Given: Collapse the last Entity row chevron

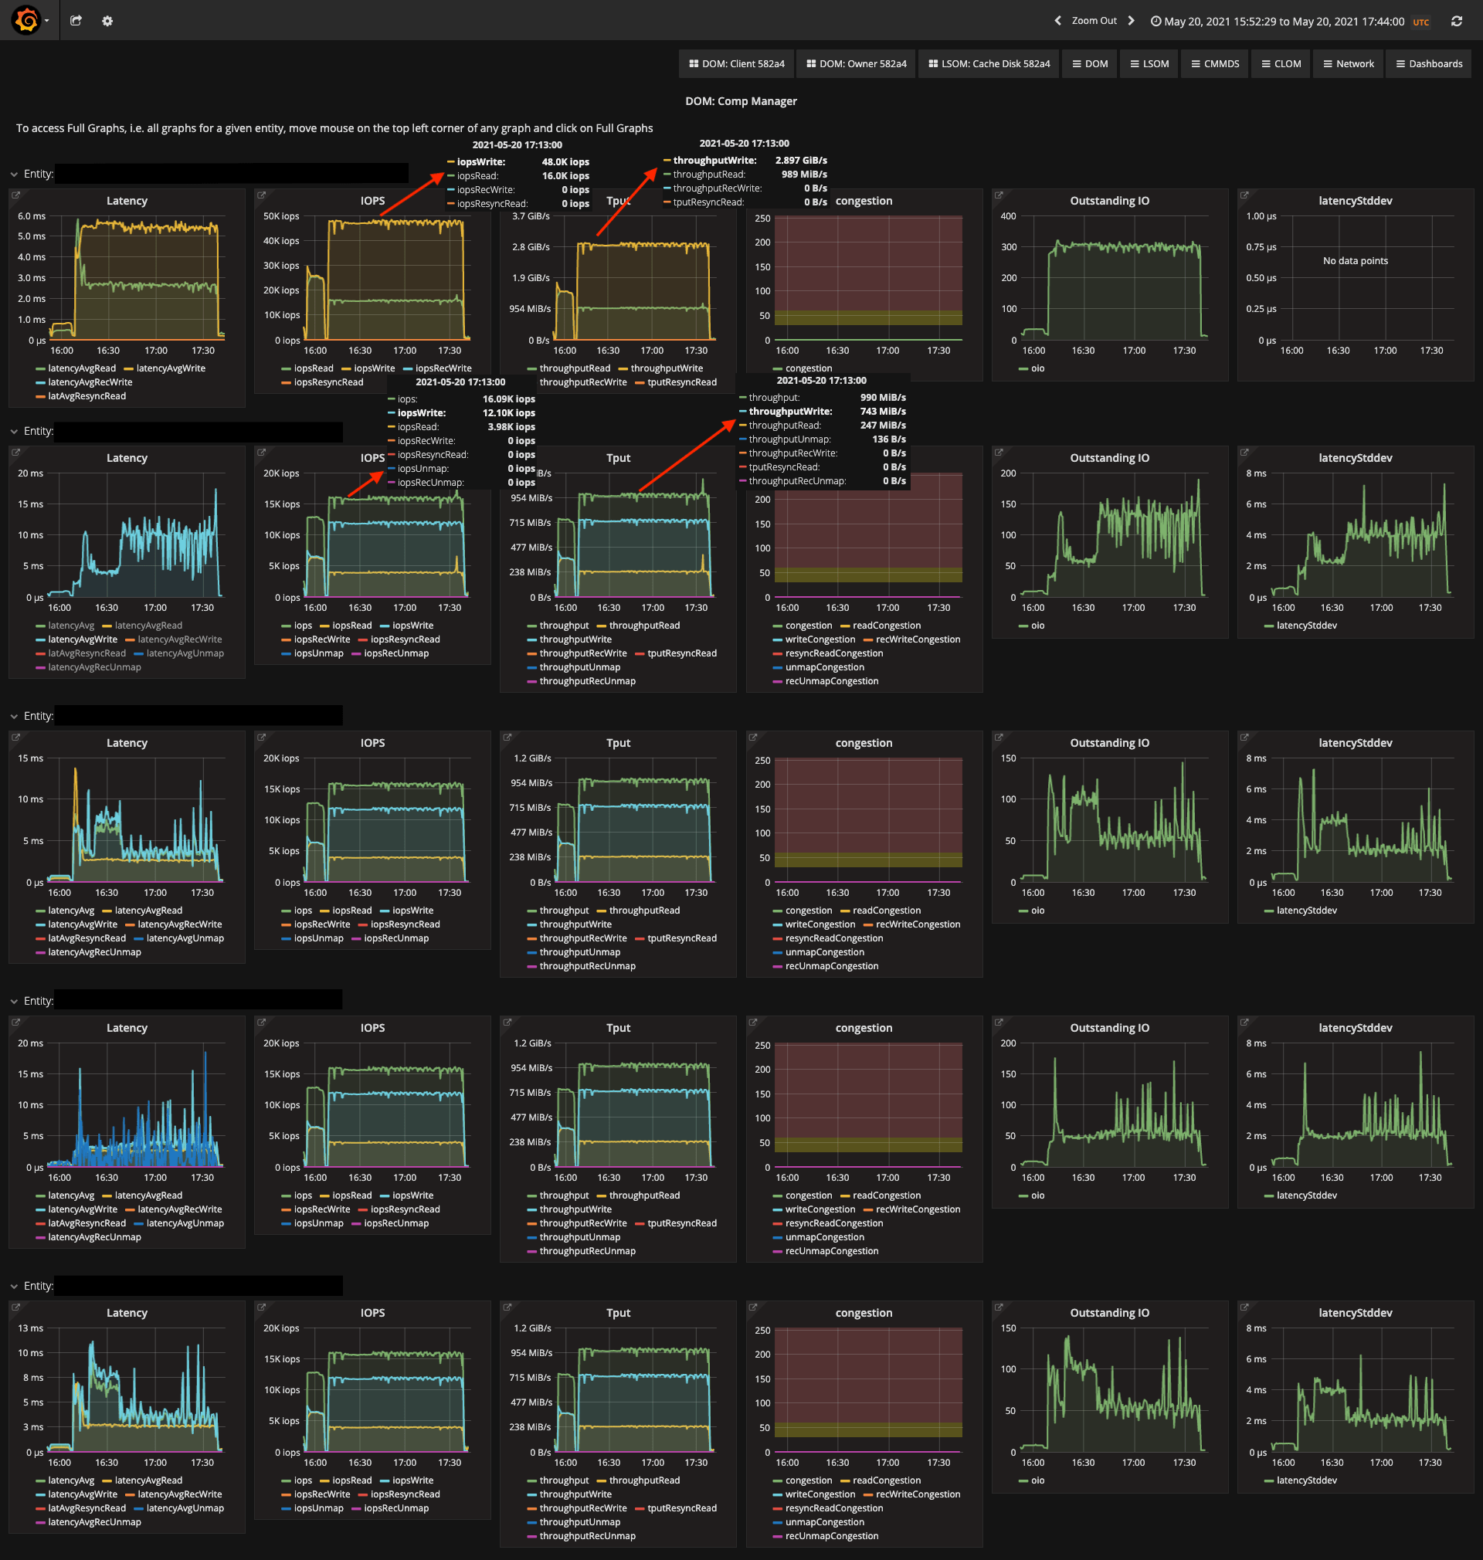Looking at the screenshot, I should click(x=14, y=1287).
